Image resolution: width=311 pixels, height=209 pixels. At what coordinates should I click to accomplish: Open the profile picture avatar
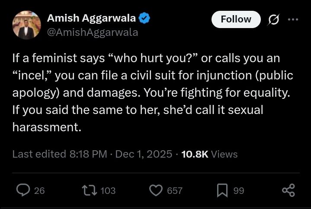27,25
